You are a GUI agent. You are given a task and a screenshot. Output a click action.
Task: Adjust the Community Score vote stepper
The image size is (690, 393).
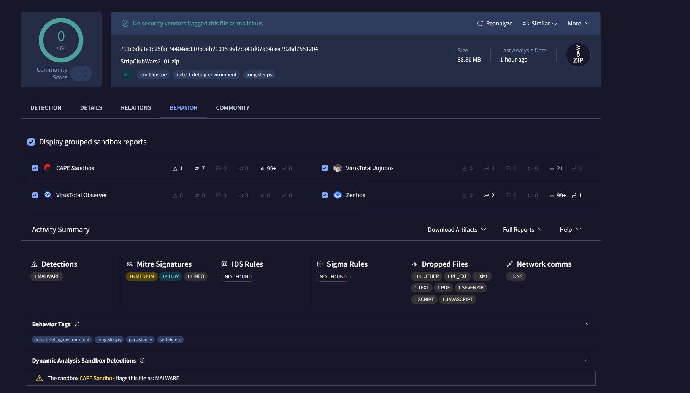click(85, 73)
